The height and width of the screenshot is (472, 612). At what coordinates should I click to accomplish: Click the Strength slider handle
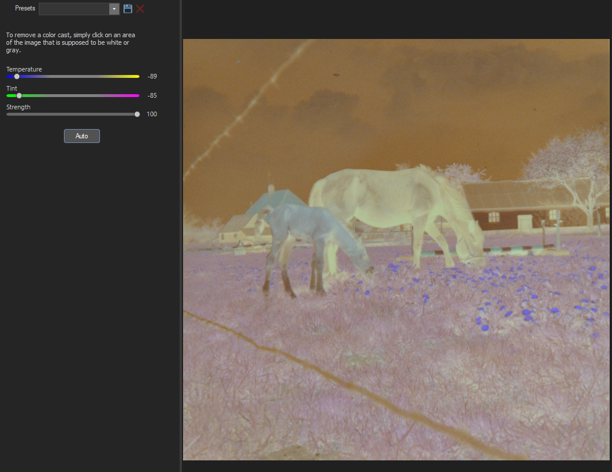click(137, 115)
